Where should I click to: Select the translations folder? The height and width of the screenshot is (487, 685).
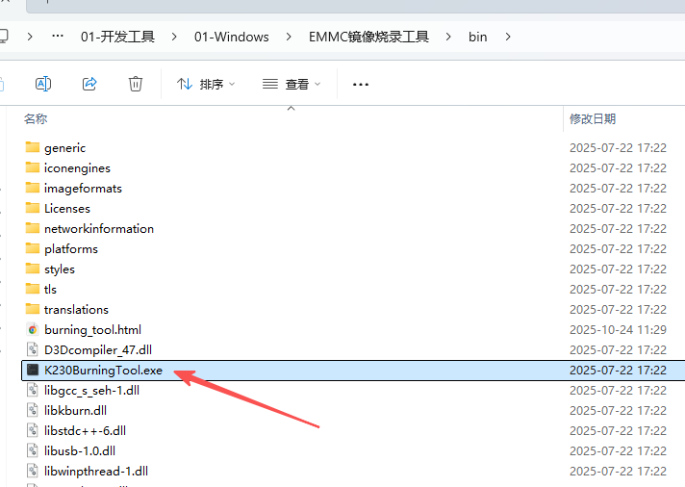76,310
